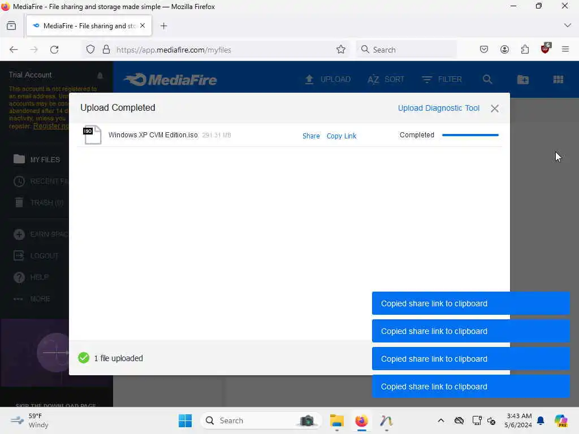The height and width of the screenshot is (434, 579).
Task: Click the site security padlock icon
Action: 106,50
